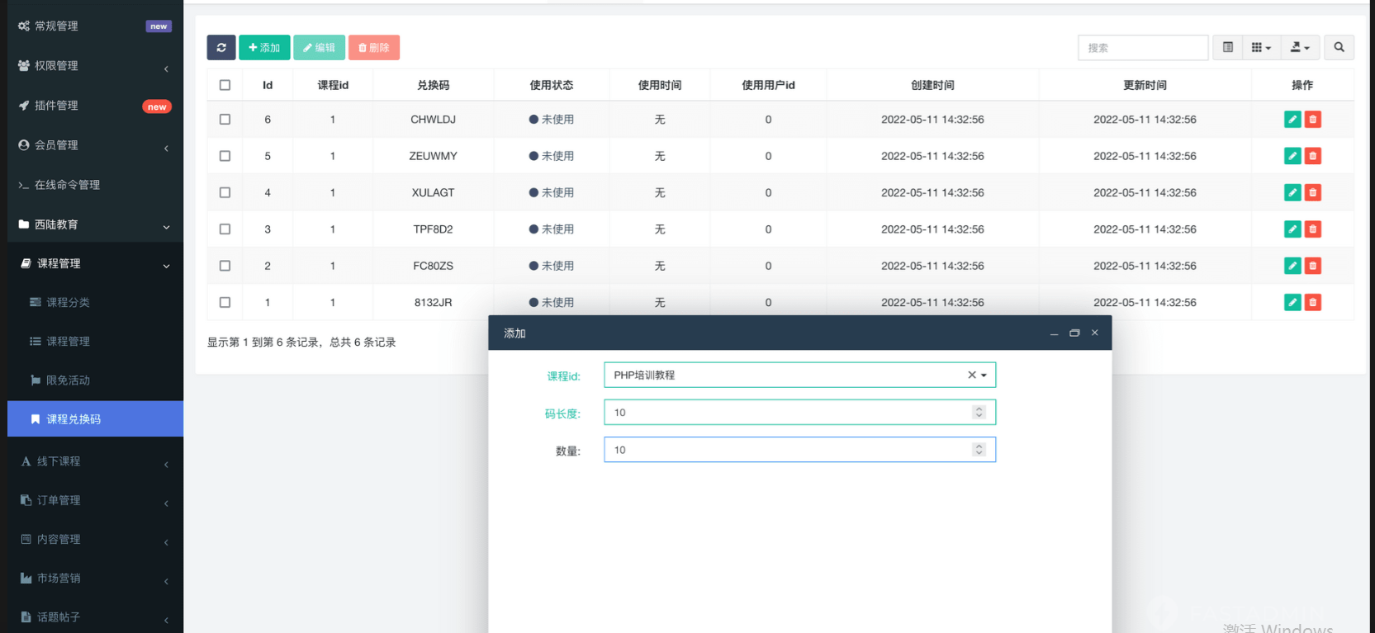Screen dimensions: 1375x633
Task: Expand 线下课程 sidebar menu
Action: (95, 462)
